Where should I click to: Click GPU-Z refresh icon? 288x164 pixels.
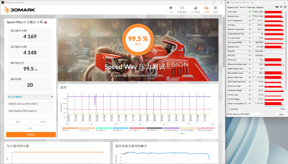(x=281, y=7)
